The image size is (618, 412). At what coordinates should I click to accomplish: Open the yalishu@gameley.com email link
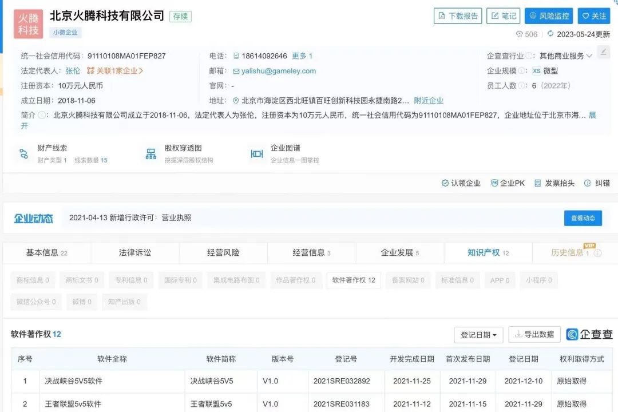(x=279, y=71)
